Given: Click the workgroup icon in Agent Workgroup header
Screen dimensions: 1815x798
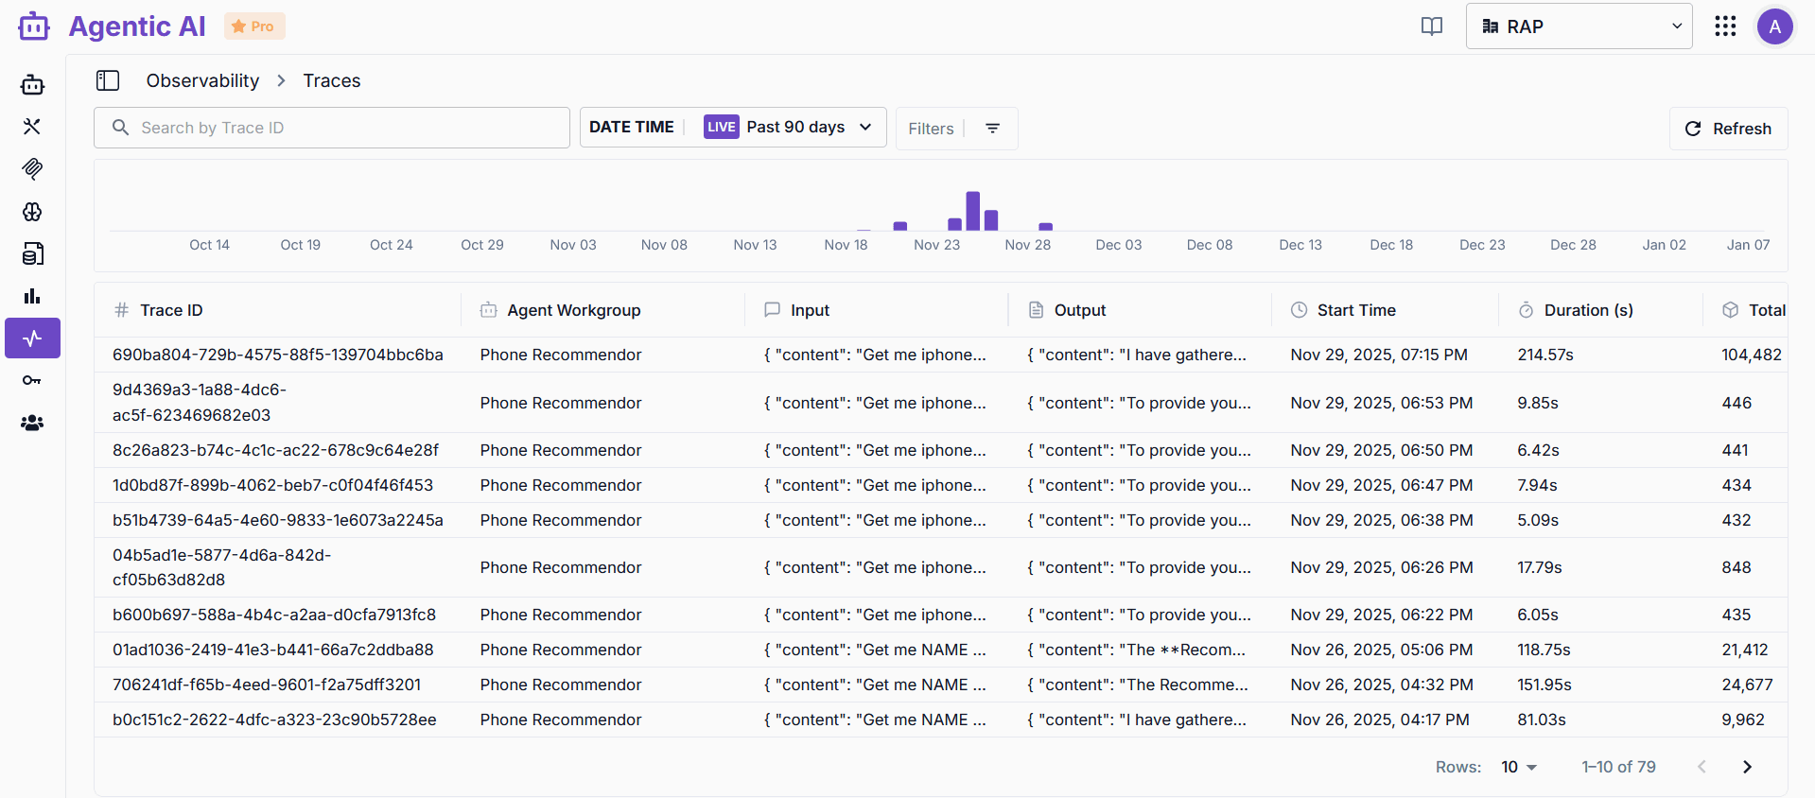Looking at the screenshot, I should click(488, 310).
